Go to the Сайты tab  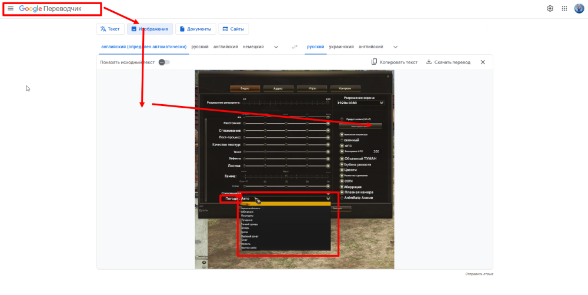pos(233,29)
